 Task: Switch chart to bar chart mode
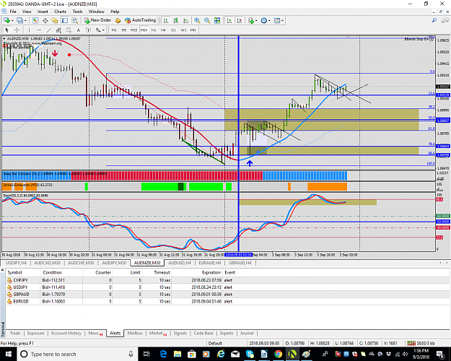point(166,20)
